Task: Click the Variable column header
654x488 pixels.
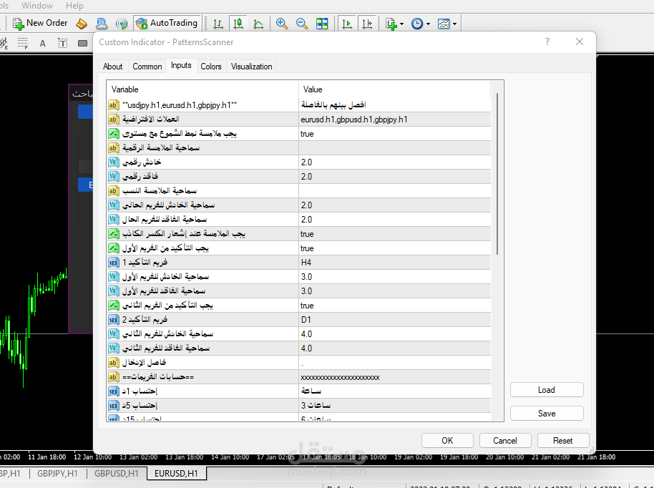Action: (x=202, y=89)
